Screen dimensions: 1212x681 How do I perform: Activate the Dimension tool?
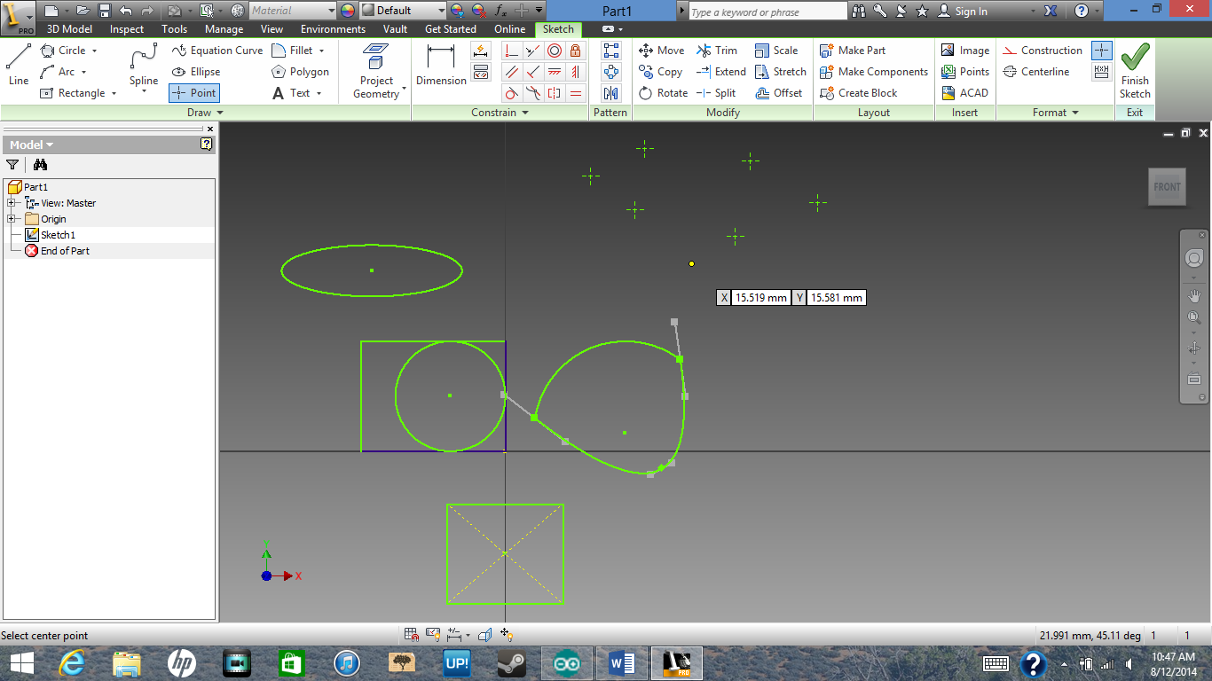click(441, 66)
